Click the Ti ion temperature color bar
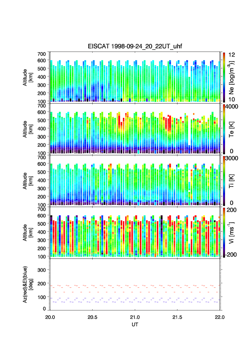The image size is (241, 362). (224, 180)
